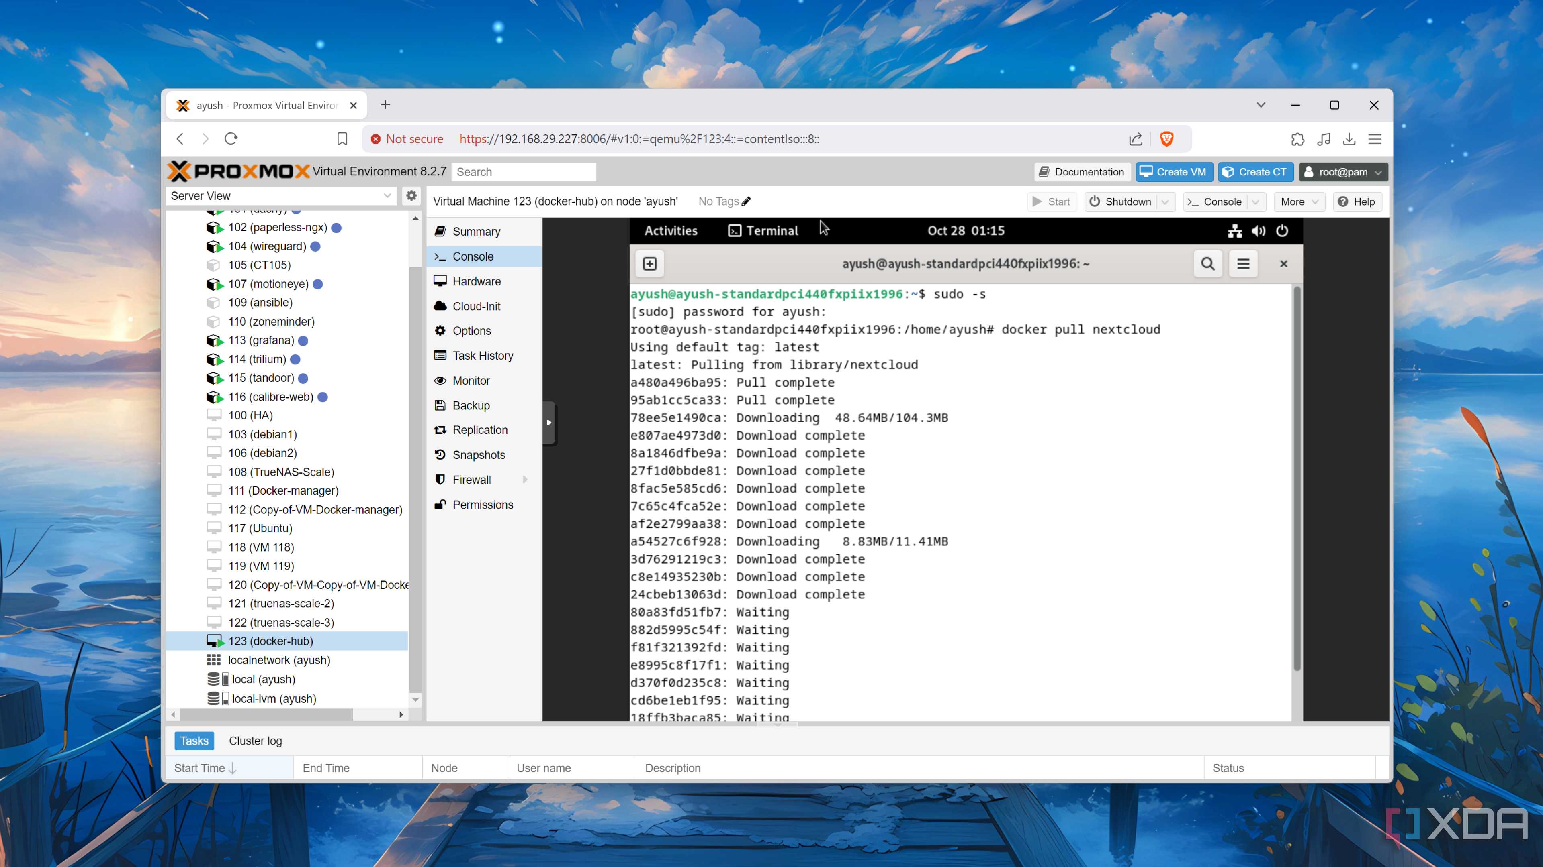Expand the Shutdown options arrow

pyautogui.click(x=1165, y=201)
